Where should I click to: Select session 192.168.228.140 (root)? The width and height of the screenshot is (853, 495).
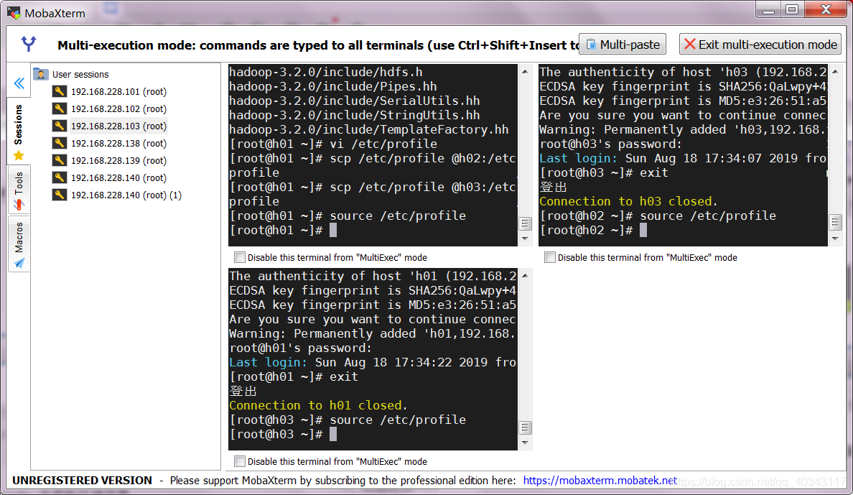(118, 177)
